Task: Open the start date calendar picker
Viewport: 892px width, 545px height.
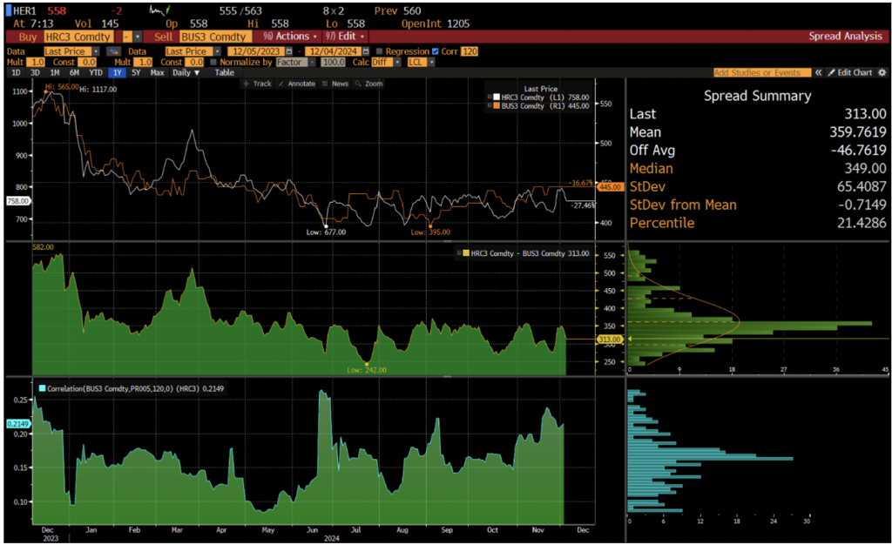Action: point(288,51)
